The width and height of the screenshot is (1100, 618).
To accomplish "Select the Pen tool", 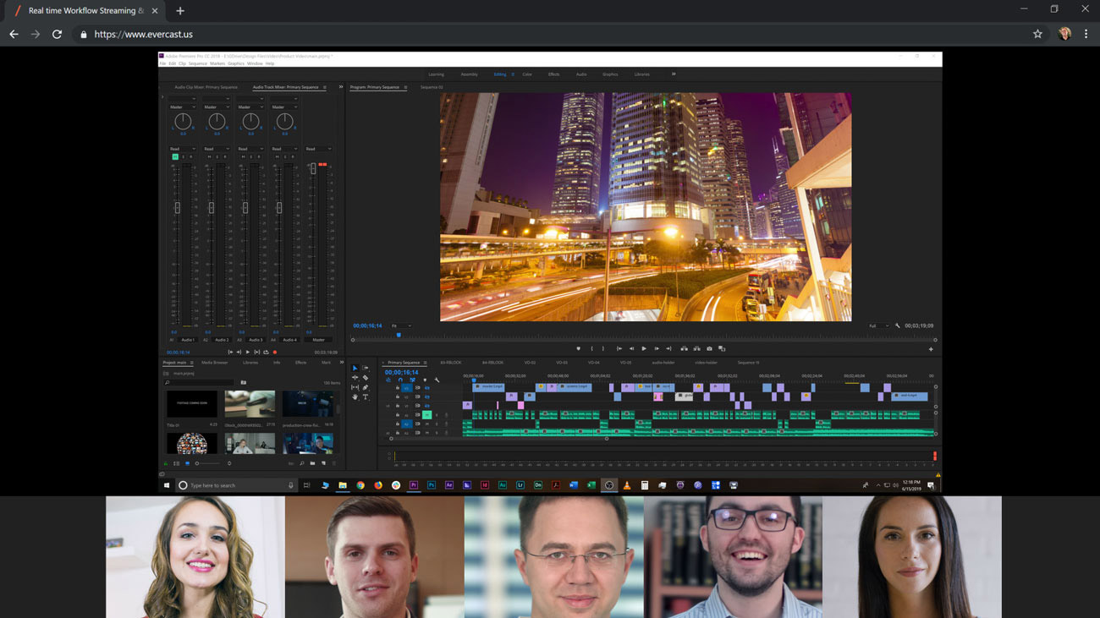I will 366,387.
